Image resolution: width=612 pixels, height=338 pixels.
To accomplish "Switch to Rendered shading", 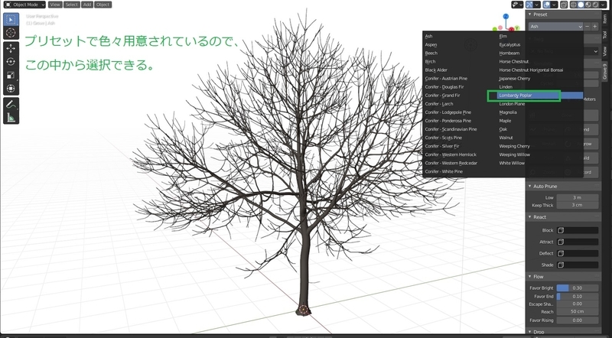I will click(x=595, y=5).
